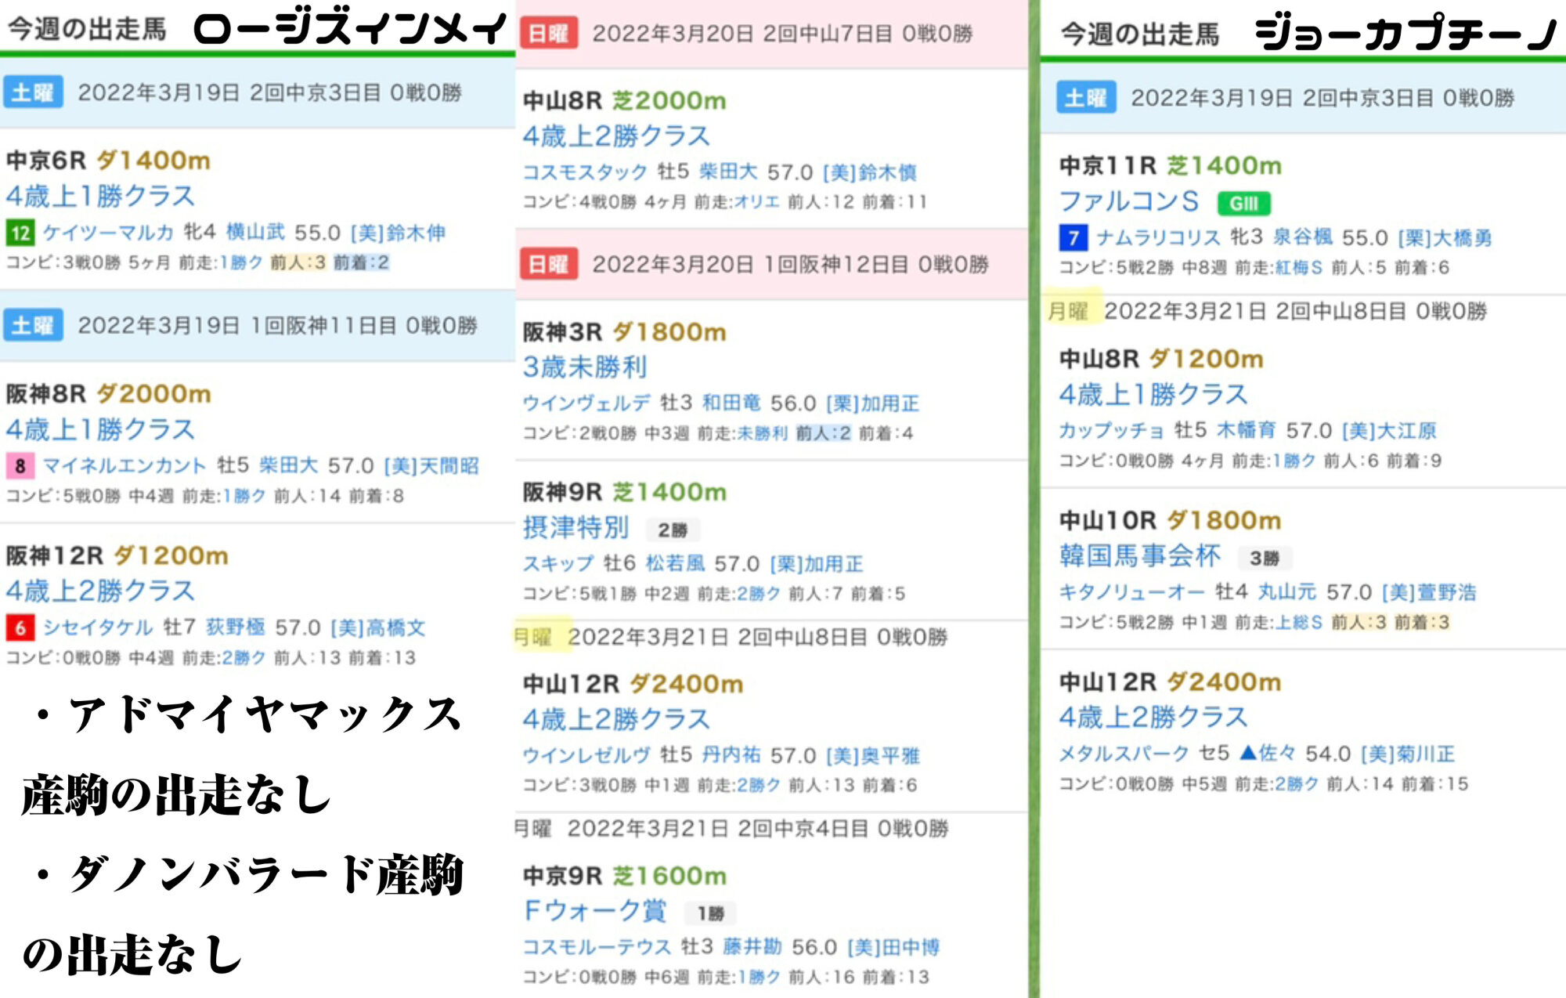Open horse page for ウインレゼルヴ

586,755
